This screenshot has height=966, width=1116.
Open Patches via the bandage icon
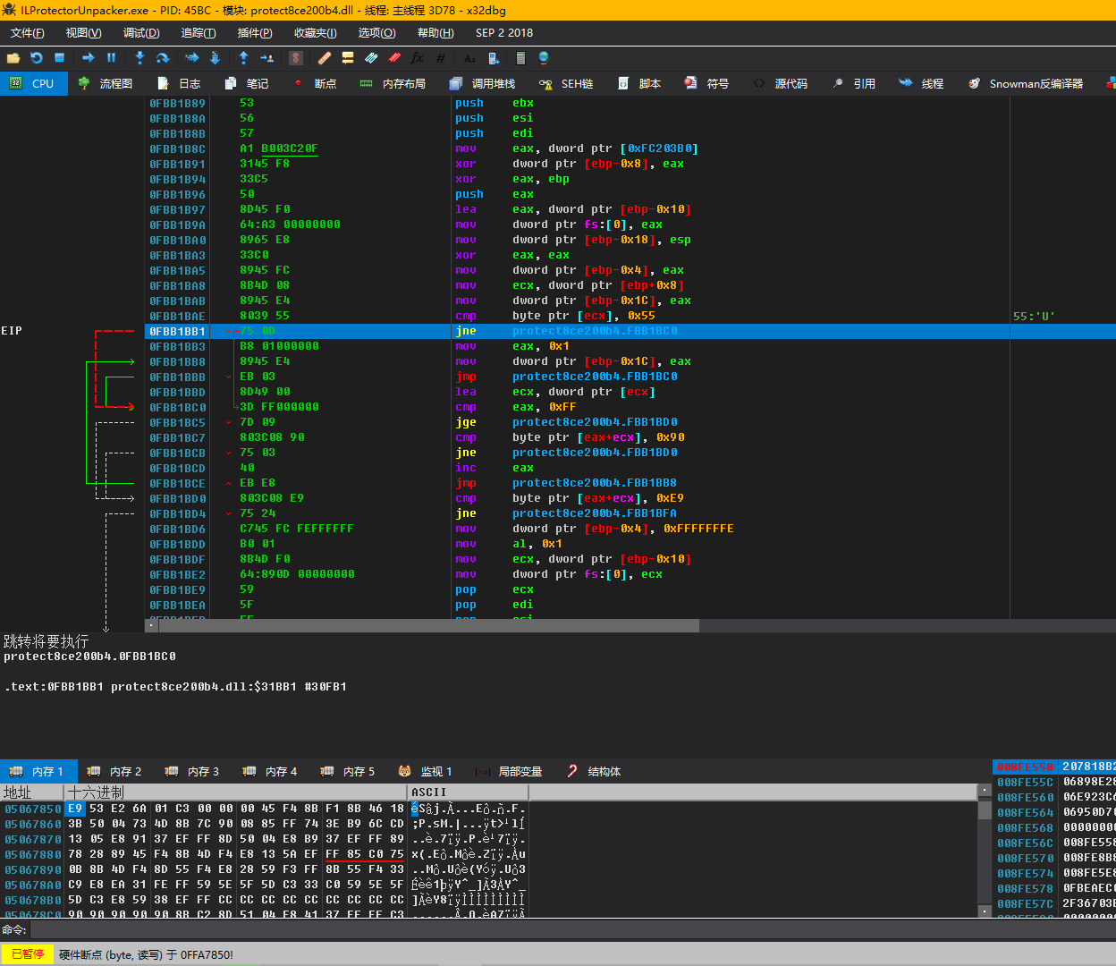pos(325,58)
